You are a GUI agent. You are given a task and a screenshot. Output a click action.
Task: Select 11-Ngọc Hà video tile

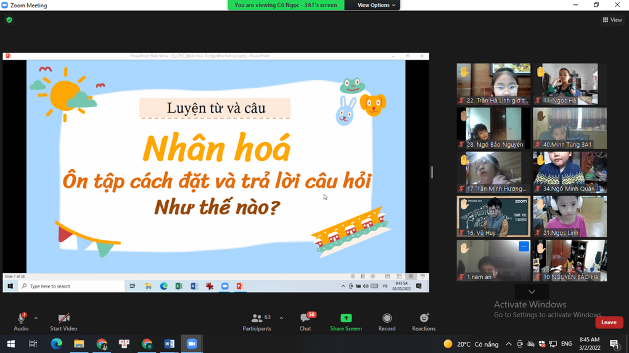(570, 84)
